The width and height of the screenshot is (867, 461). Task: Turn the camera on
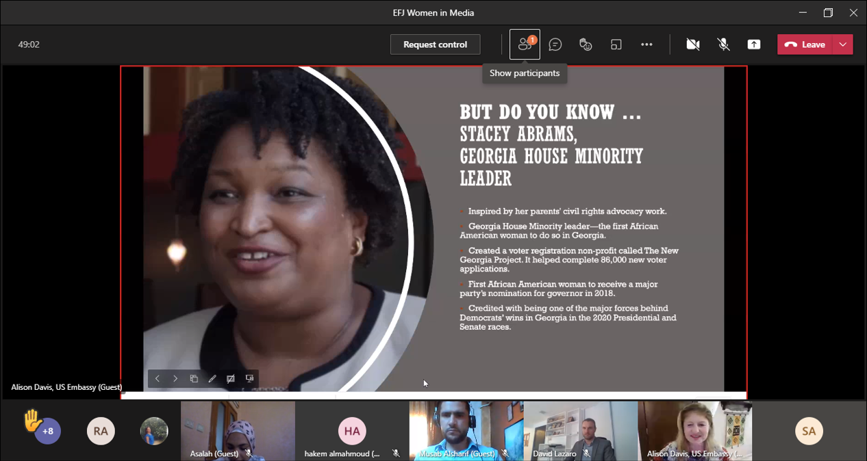pos(693,44)
